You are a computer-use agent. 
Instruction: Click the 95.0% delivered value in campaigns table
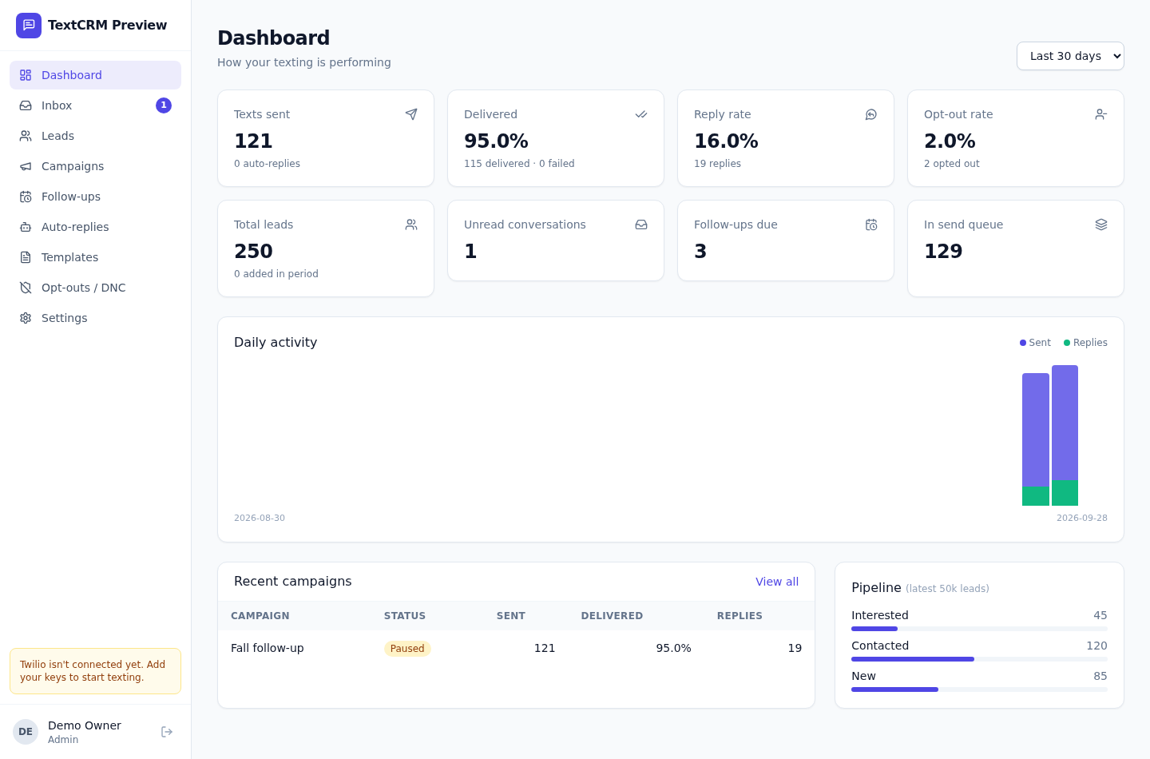(674, 648)
